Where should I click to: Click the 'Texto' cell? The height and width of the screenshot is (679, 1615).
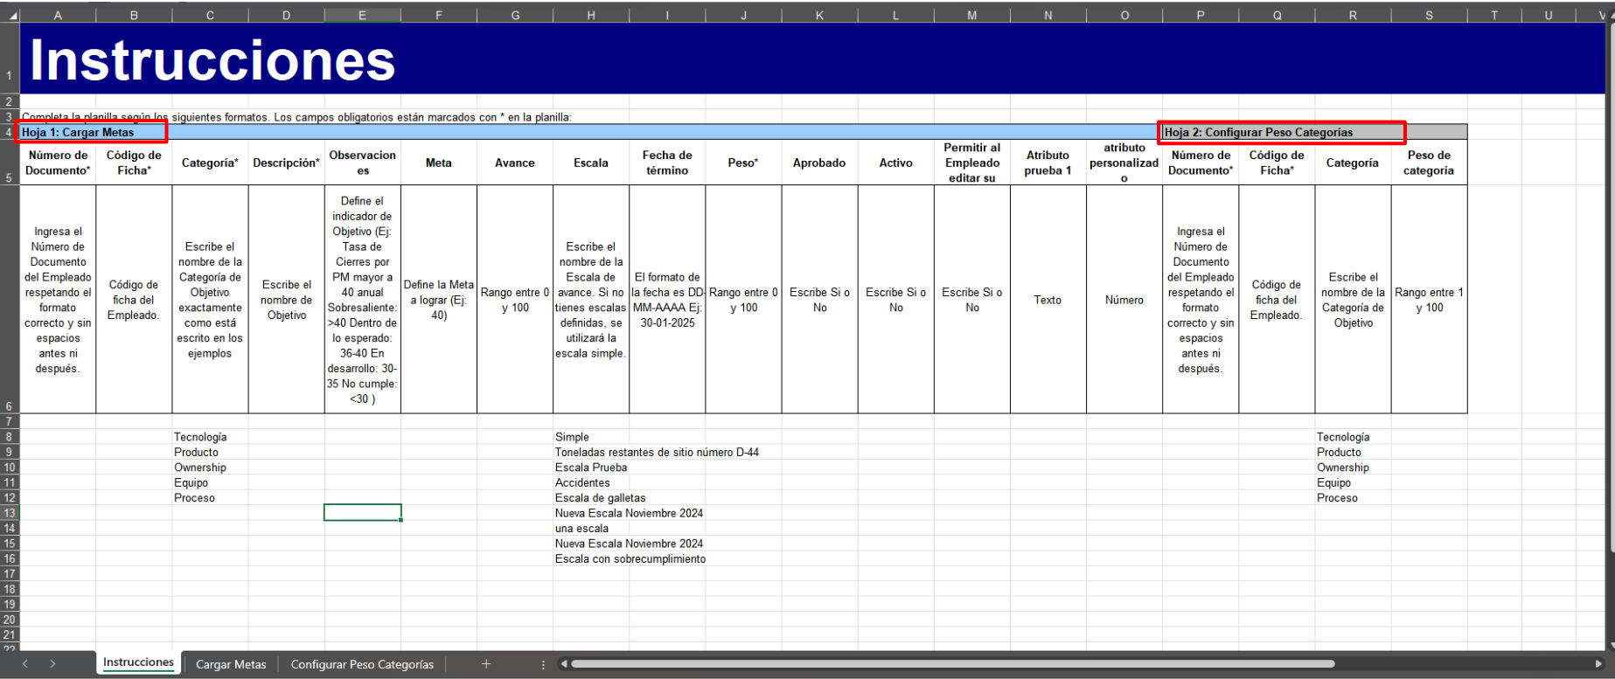(1048, 300)
